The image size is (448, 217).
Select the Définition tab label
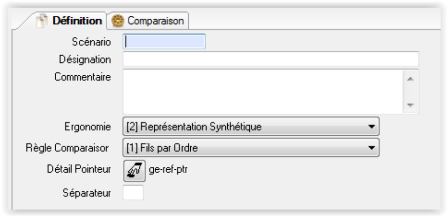pos(77,21)
